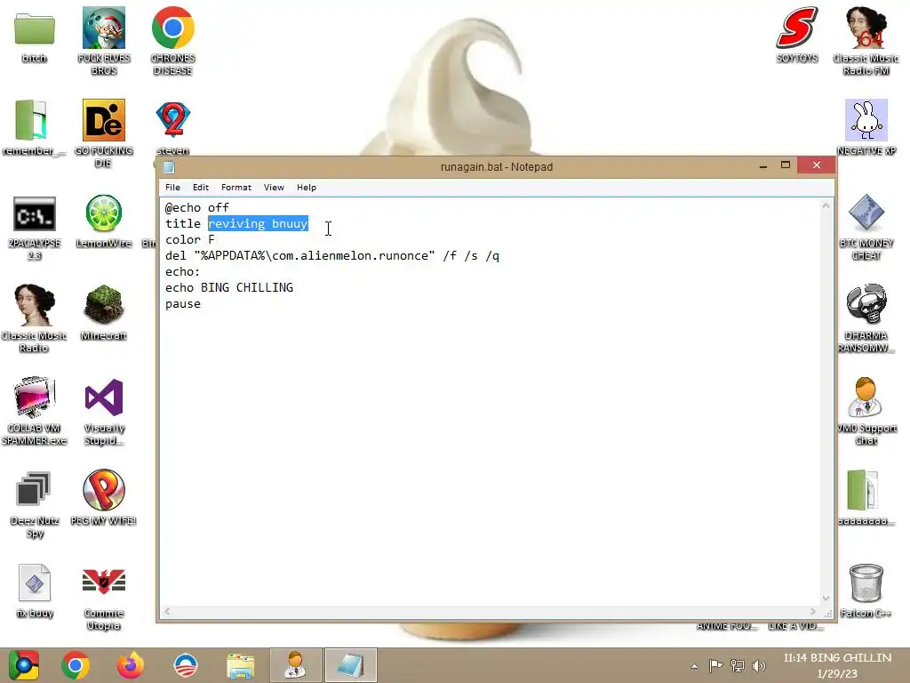Image resolution: width=910 pixels, height=683 pixels.
Task: Open the Obama logo taskbar app
Action: (186, 665)
